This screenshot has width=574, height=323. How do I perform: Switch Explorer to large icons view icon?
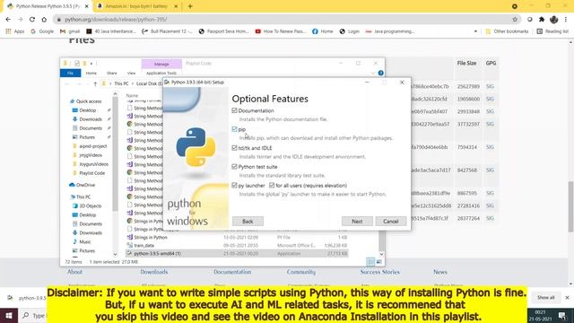coord(378,261)
